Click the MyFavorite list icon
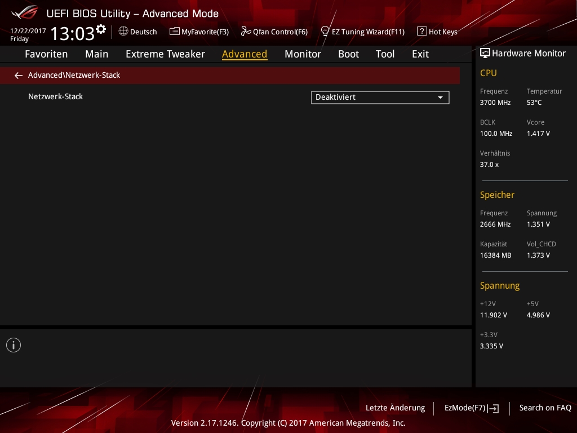Image resolution: width=577 pixels, height=433 pixels. pyautogui.click(x=175, y=32)
